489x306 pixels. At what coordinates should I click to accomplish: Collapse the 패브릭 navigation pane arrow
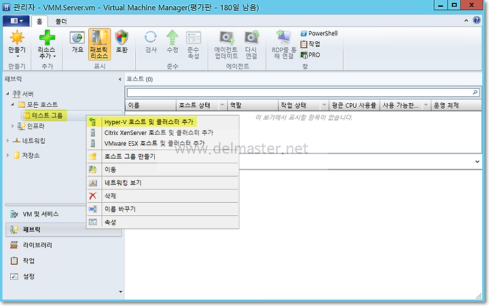pos(120,79)
